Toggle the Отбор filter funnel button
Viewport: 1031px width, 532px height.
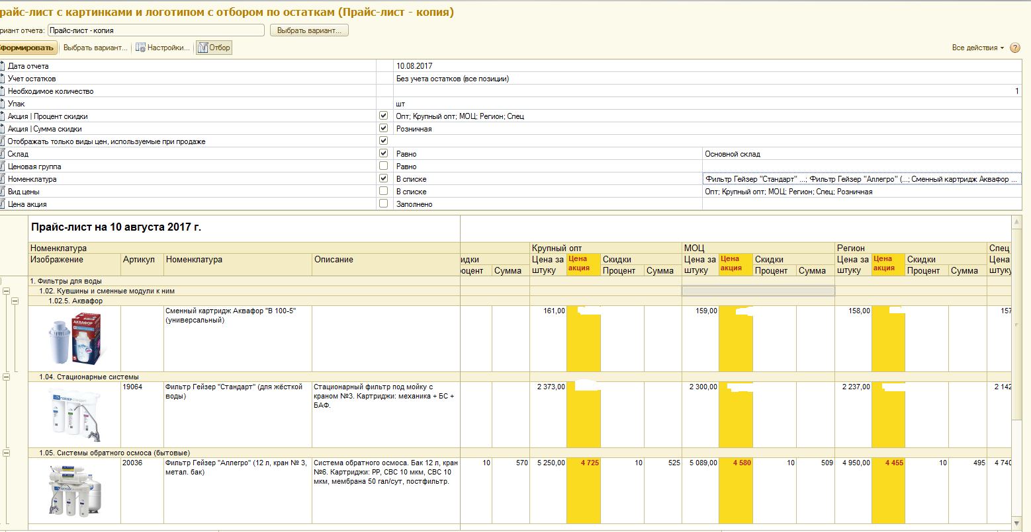[214, 48]
